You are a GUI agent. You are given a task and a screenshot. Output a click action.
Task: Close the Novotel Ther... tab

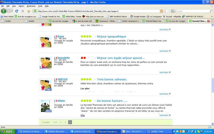click(x=208, y=21)
